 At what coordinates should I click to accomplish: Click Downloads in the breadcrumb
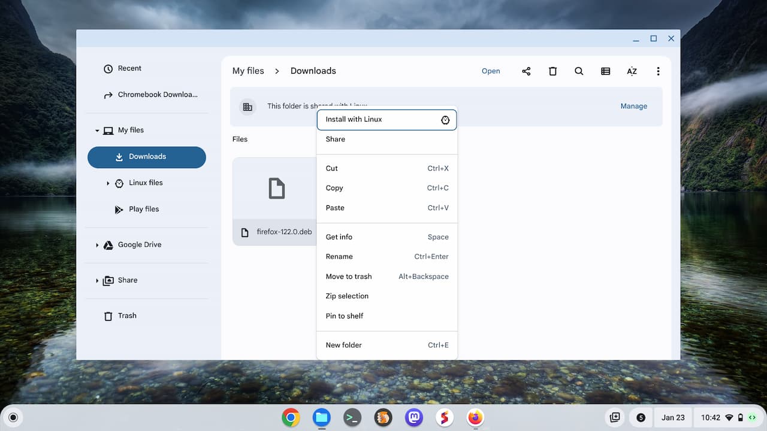[313, 71]
